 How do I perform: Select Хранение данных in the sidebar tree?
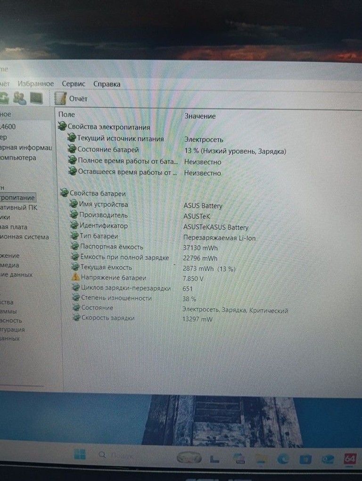[x=16, y=275]
